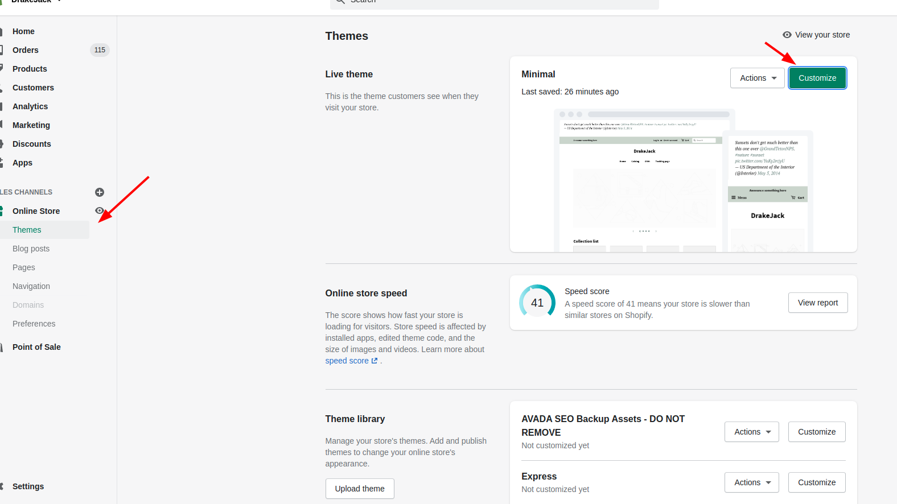Customize the Express theme
Viewport: 897px width, 504px height.
[816, 482]
